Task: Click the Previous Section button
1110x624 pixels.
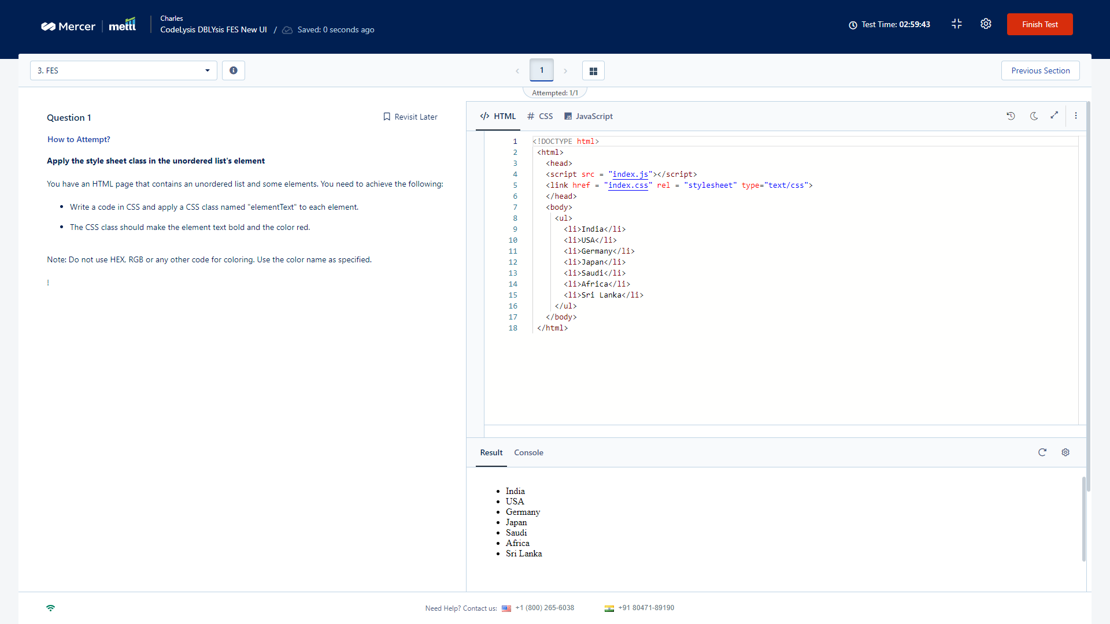Action: click(x=1040, y=70)
